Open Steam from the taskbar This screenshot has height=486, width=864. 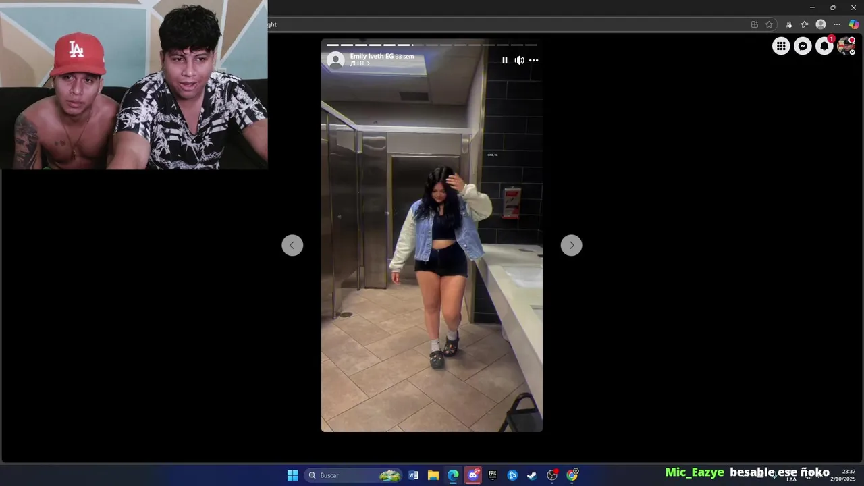(532, 475)
